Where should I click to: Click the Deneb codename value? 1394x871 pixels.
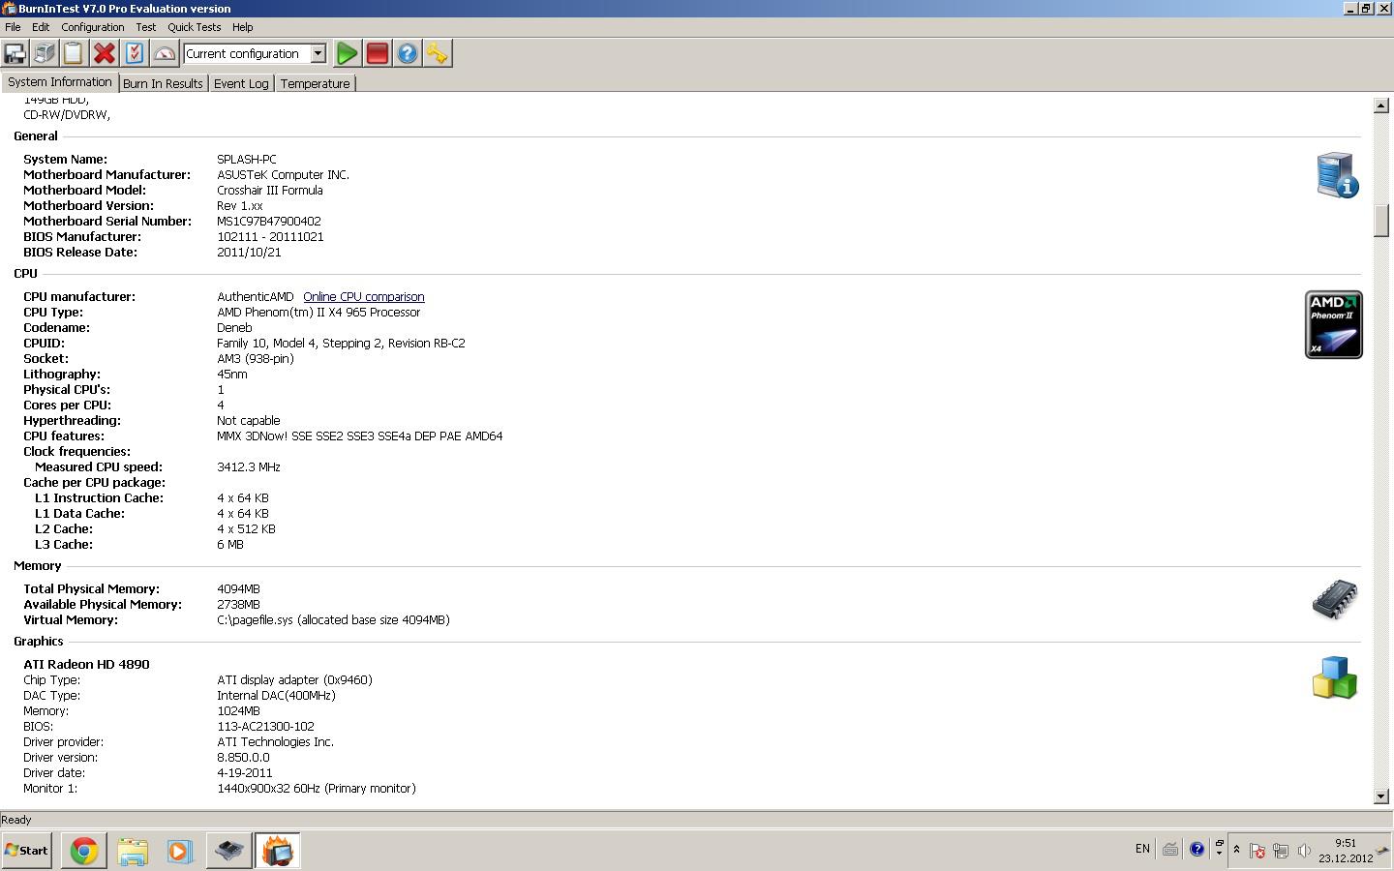pyautogui.click(x=234, y=328)
